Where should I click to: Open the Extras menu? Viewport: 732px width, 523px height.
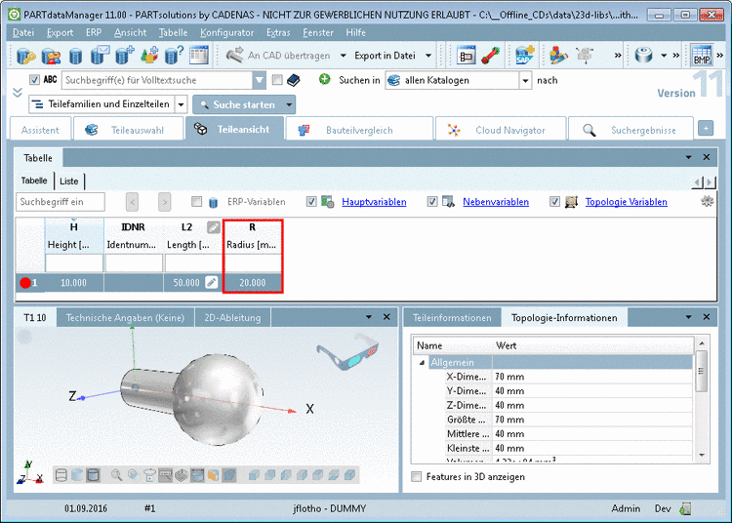(x=278, y=32)
